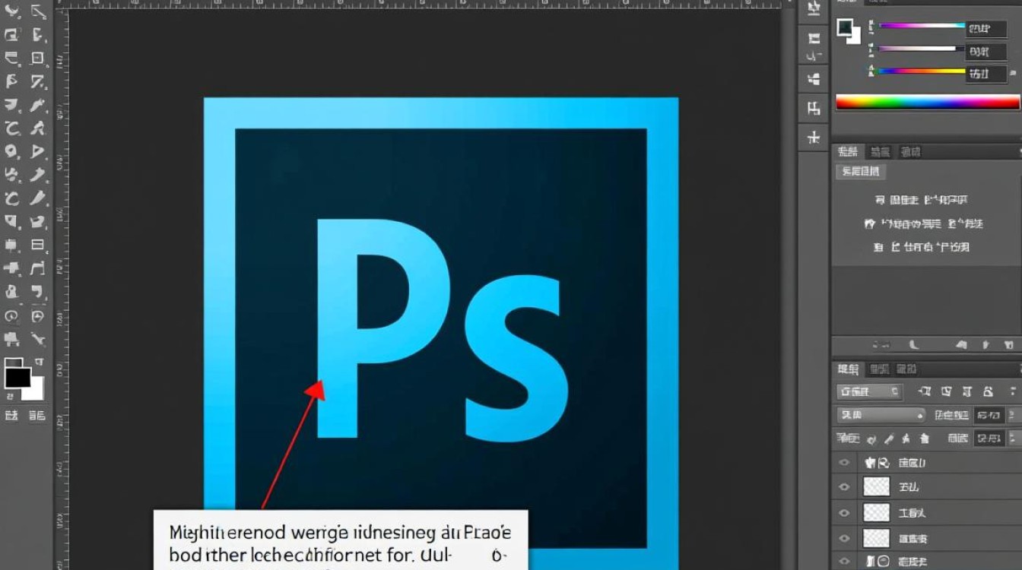Switch to the middle panel's second tab
Viewport: 1022px width, 570px height.
tap(880, 151)
